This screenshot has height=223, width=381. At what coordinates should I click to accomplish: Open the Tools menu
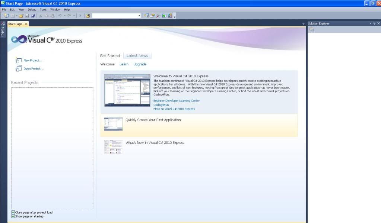tap(43, 10)
